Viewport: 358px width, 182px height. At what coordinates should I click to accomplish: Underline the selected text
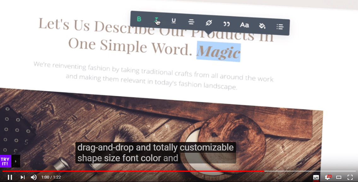click(x=173, y=21)
